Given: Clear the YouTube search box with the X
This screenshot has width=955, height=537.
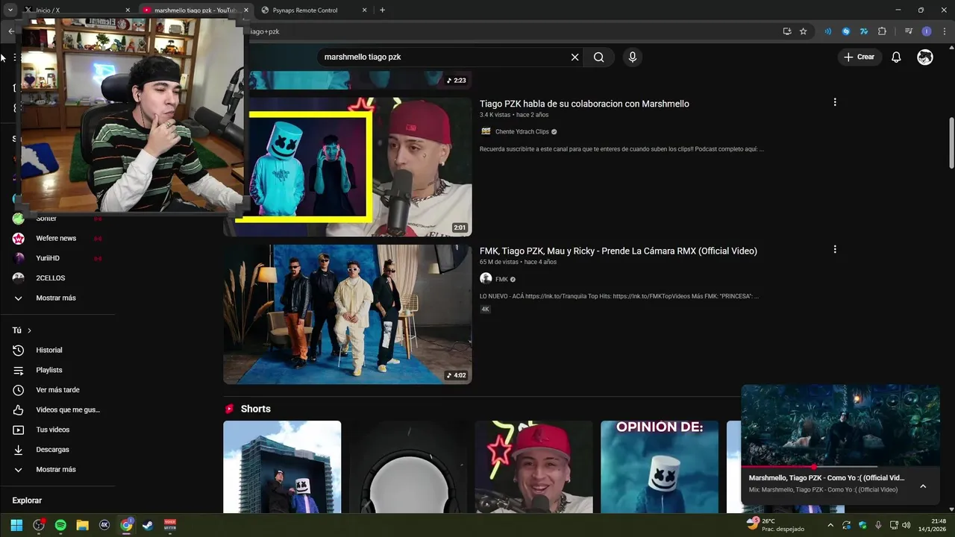Looking at the screenshot, I should 574,57.
